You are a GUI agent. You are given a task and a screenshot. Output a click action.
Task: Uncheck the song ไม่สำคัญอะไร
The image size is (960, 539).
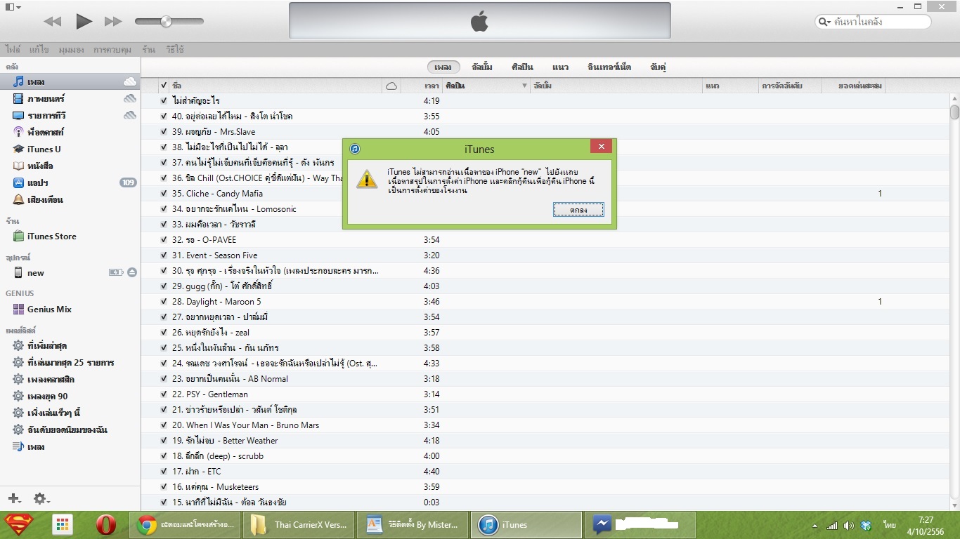[x=164, y=101]
